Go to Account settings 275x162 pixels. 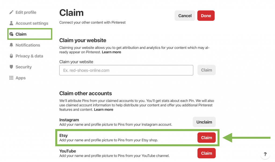point(32,23)
